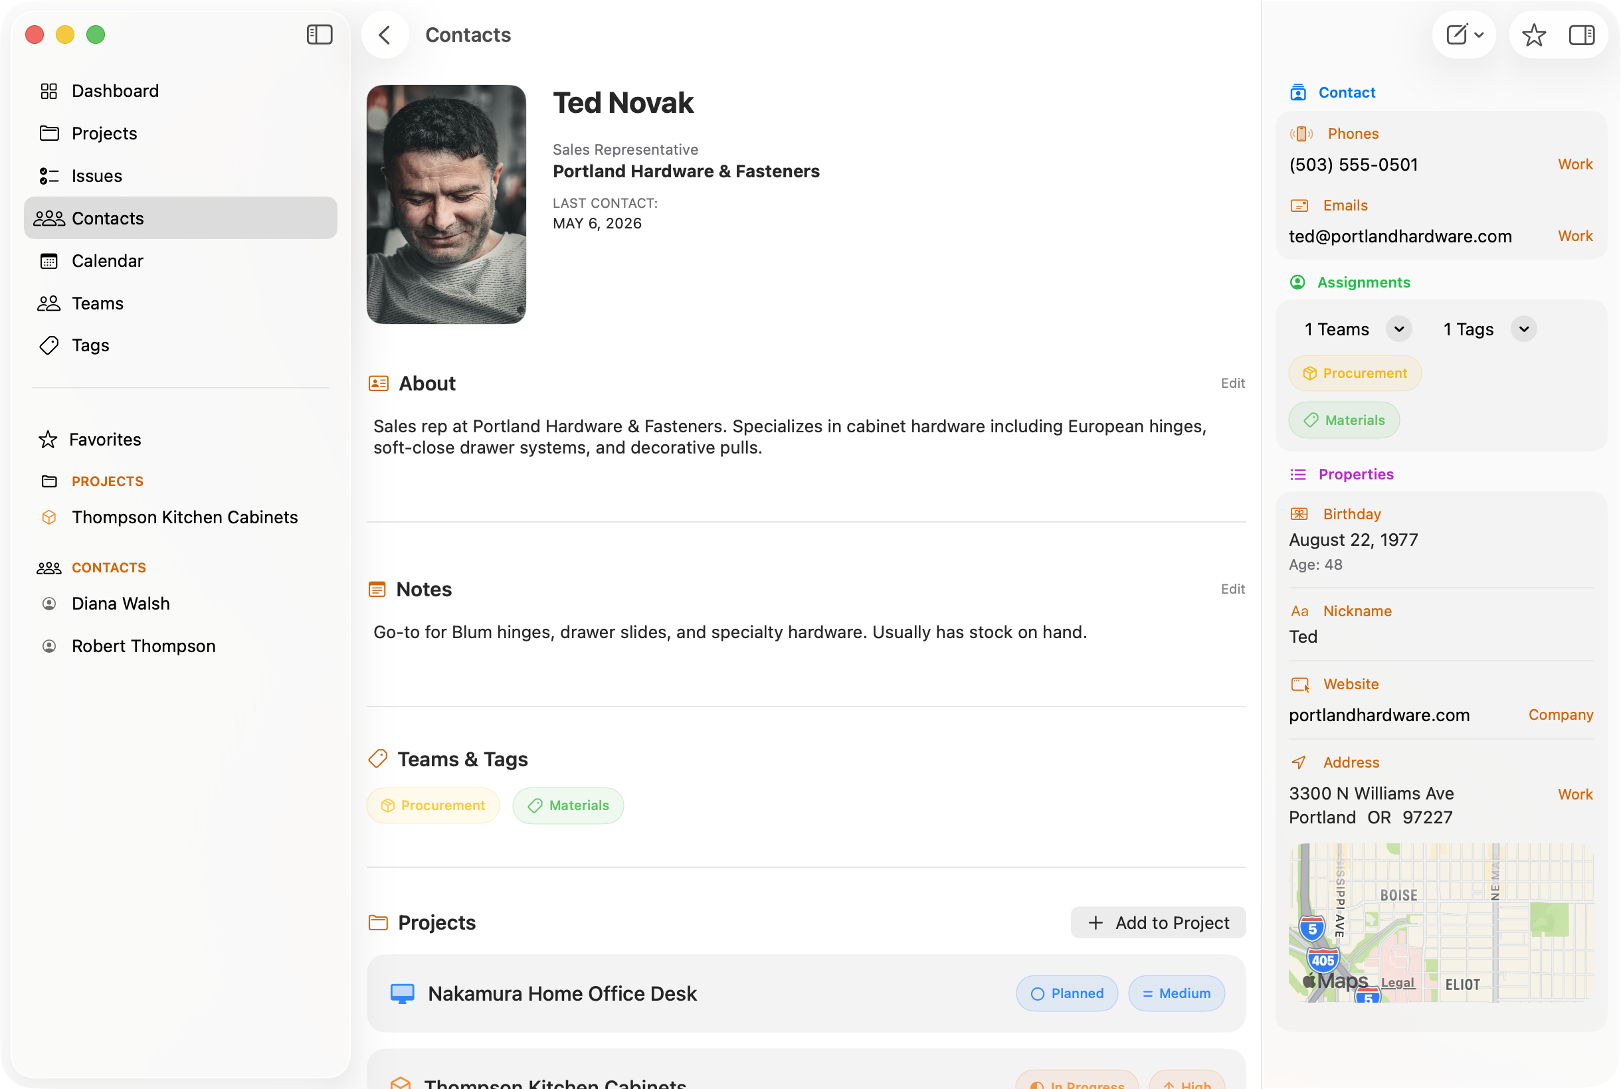The height and width of the screenshot is (1089, 1621).
Task: Open Calendar in the sidebar
Action: [181, 261]
